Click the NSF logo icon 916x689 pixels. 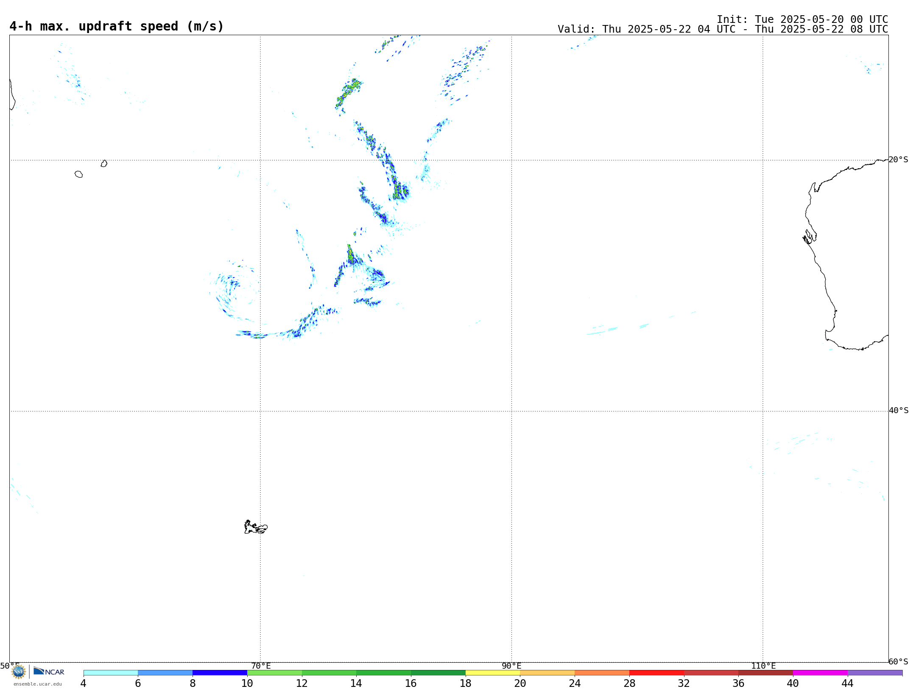[x=19, y=672]
